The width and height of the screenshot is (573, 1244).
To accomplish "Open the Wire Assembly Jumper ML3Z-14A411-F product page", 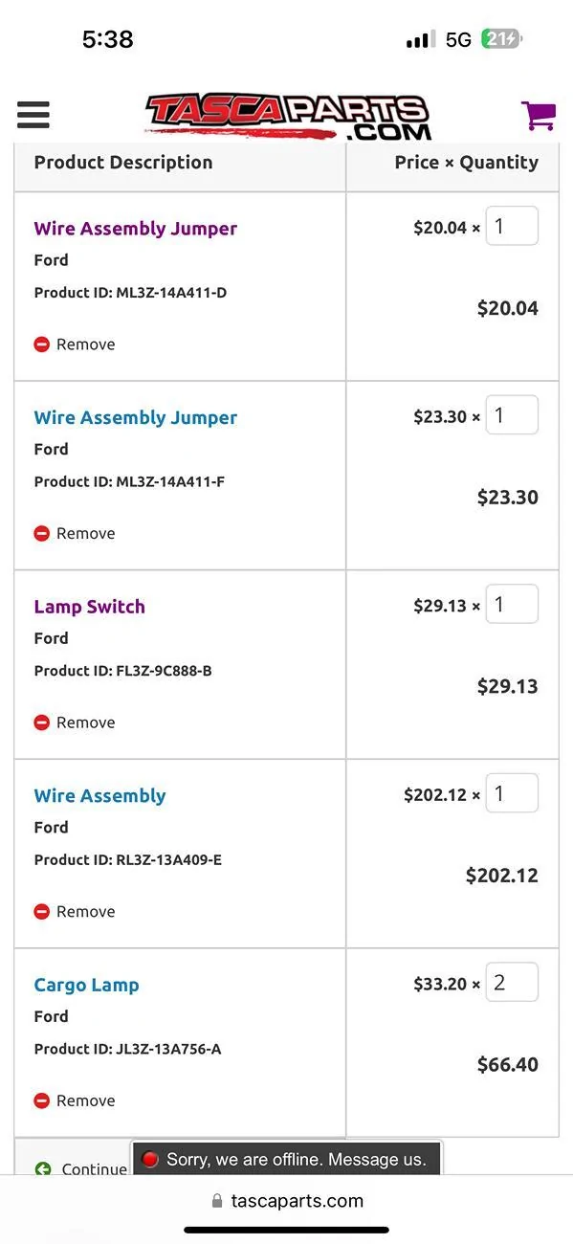I will [x=135, y=416].
